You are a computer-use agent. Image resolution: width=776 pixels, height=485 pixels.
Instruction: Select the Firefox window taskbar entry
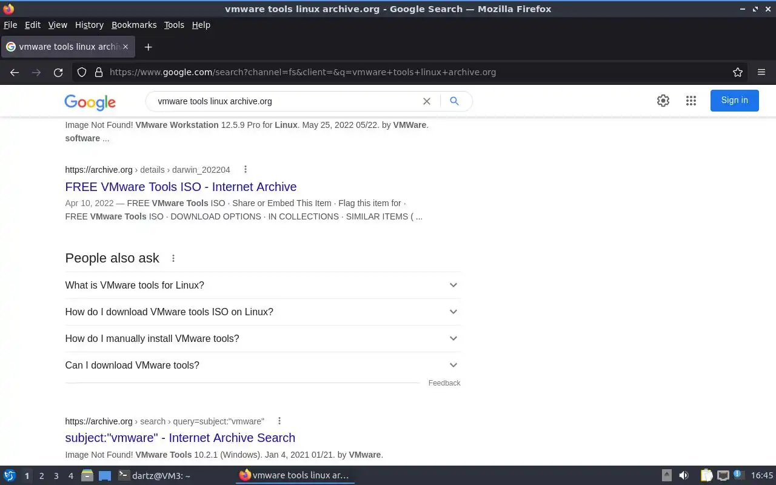point(295,476)
